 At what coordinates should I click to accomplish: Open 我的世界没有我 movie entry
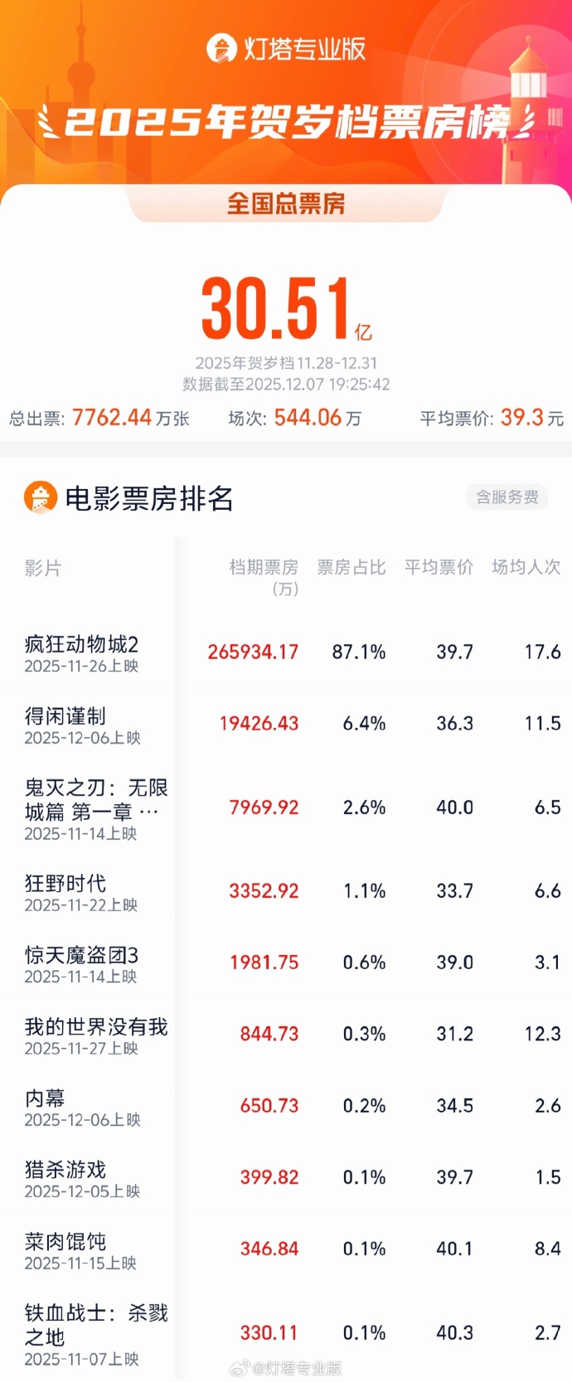[x=96, y=1026]
